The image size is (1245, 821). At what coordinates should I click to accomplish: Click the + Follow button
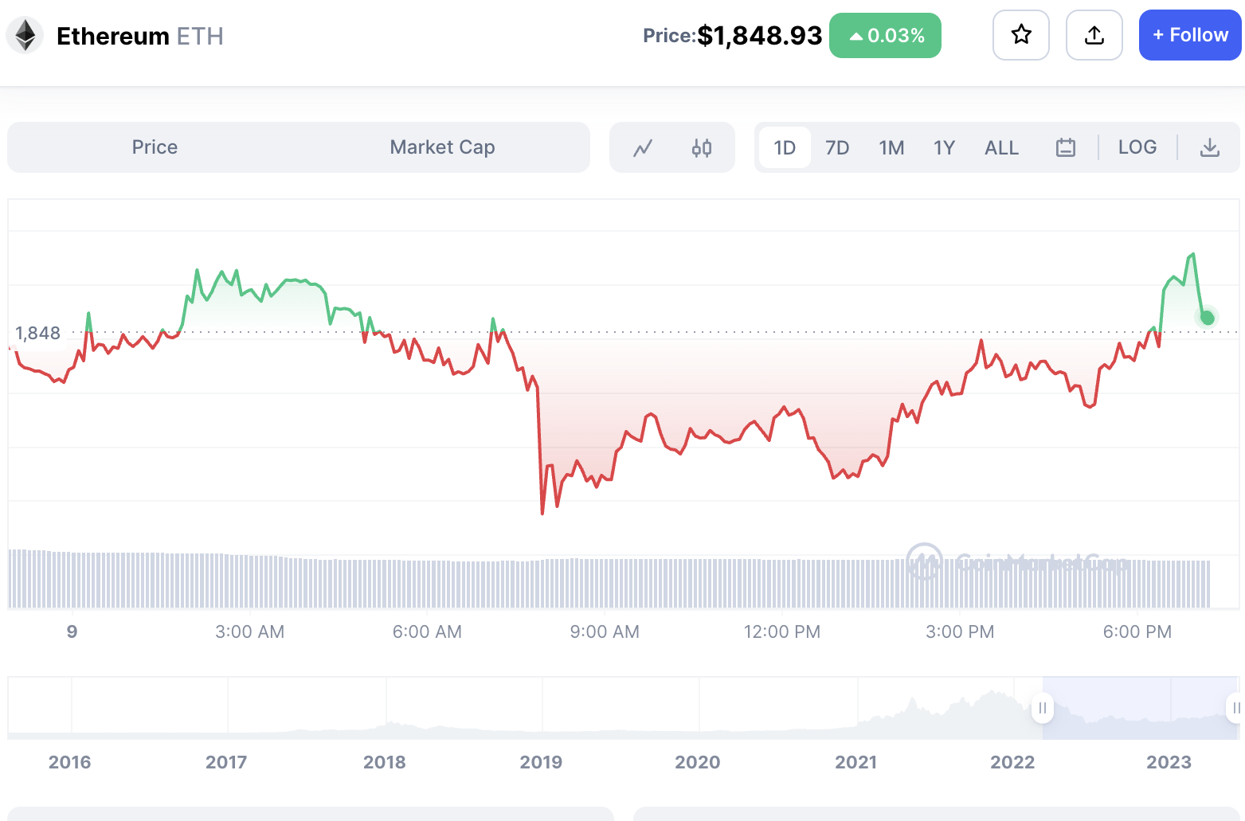pyautogui.click(x=1190, y=35)
